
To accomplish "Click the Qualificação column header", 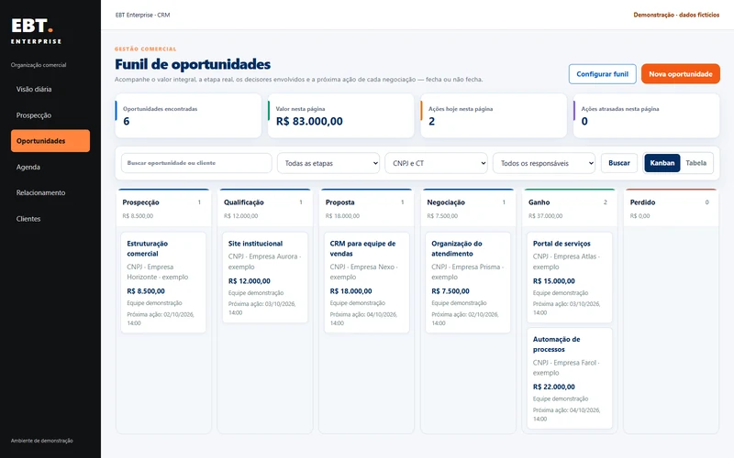I will (265, 208).
